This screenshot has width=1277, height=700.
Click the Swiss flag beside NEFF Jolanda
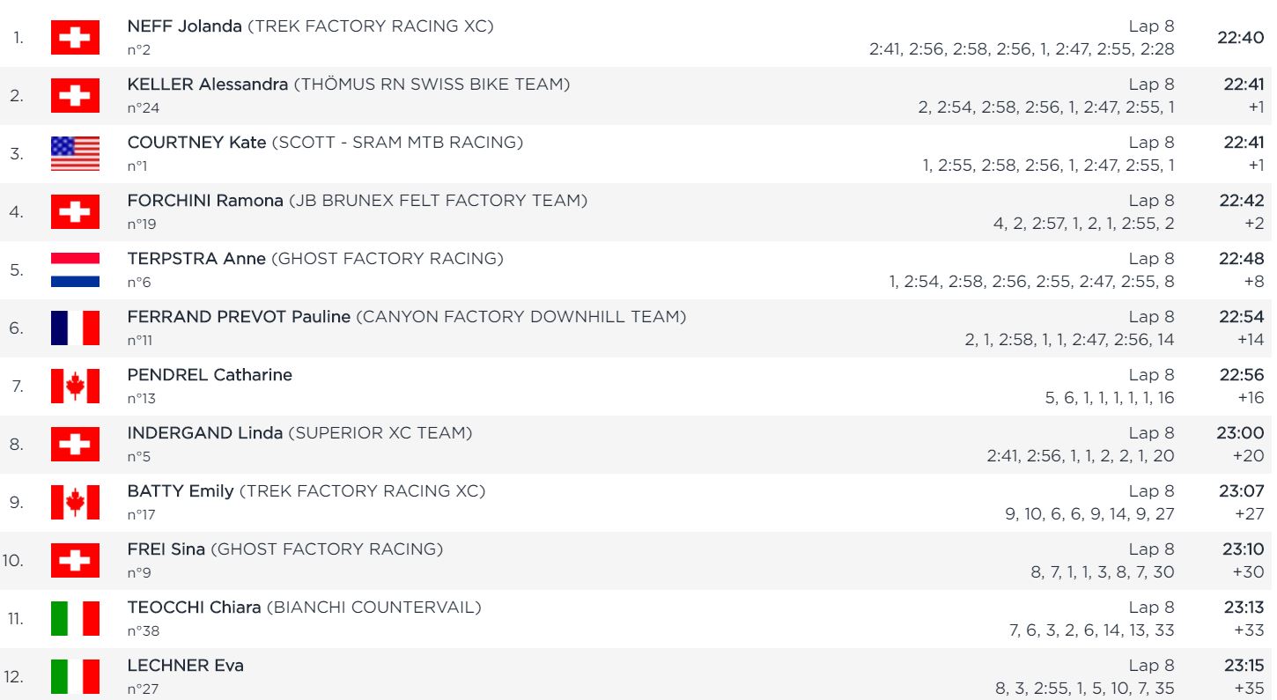pos(75,38)
